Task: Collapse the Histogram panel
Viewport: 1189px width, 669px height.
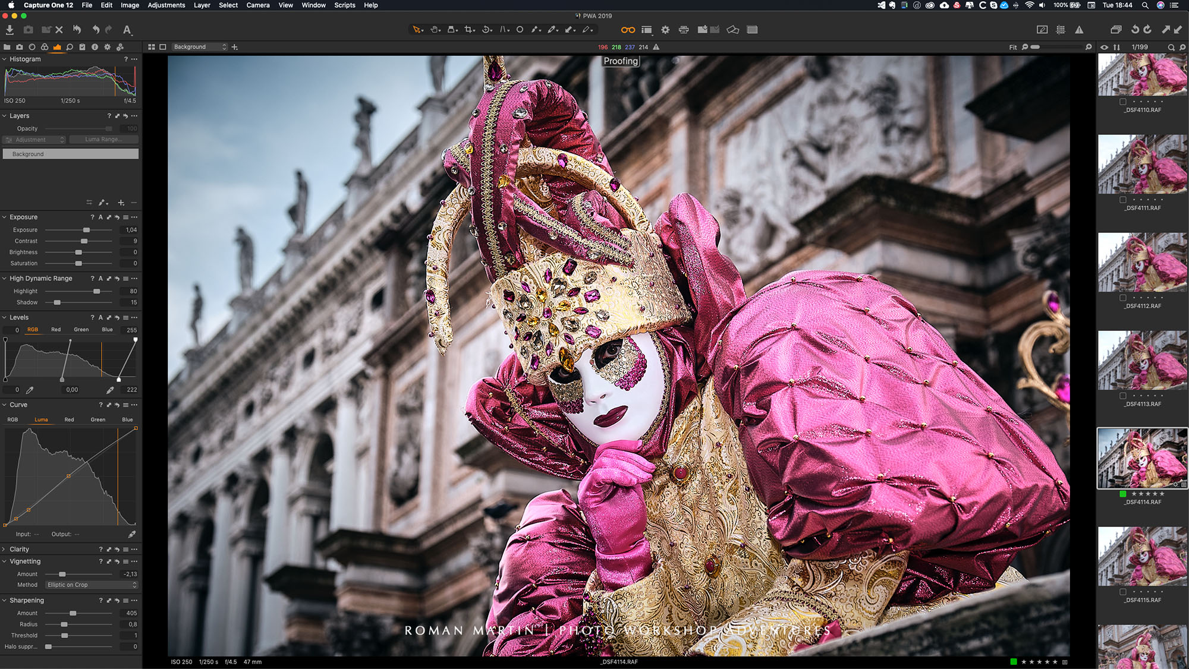Action: [4, 59]
